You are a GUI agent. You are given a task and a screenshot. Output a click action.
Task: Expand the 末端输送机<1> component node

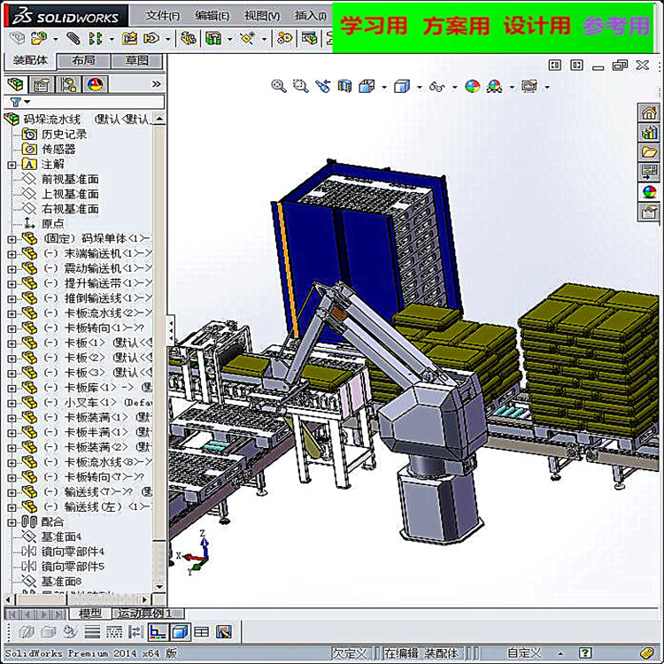point(12,254)
